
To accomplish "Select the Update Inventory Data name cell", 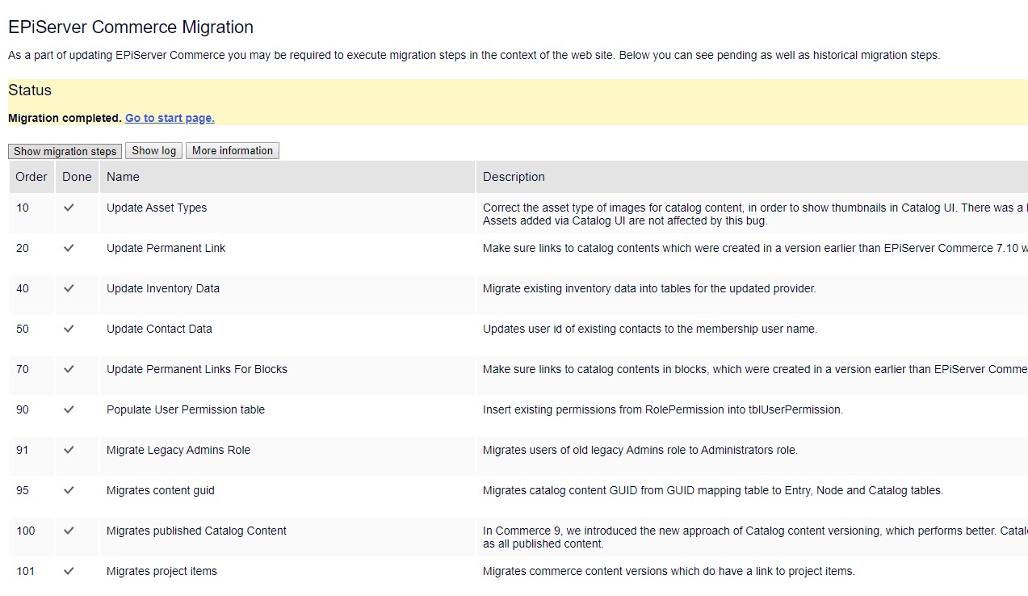I will click(x=287, y=295).
